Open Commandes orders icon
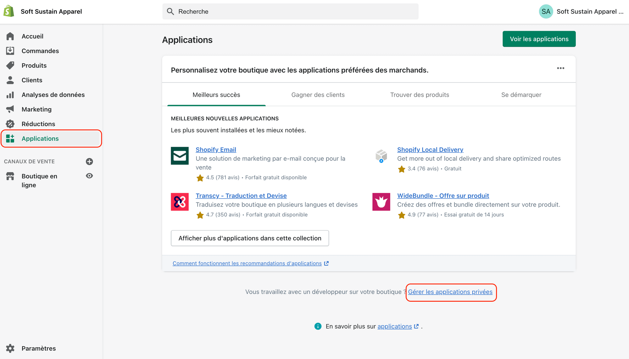The width and height of the screenshot is (629, 359). tap(10, 51)
